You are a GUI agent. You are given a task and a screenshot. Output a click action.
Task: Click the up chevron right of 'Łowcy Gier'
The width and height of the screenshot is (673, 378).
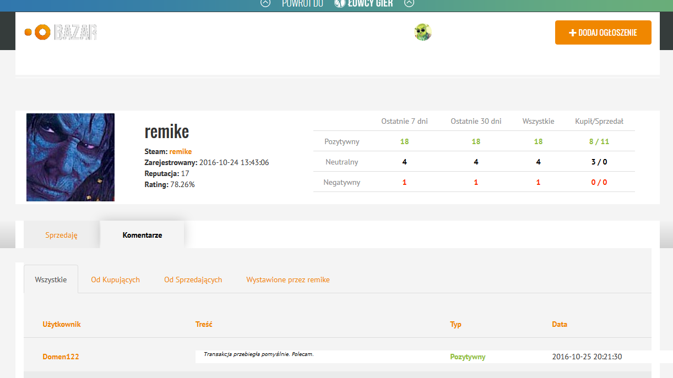pyautogui.click(x=409, y=3)
